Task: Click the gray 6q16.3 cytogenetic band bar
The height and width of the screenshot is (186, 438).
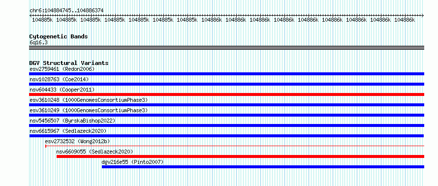Action: click(x=226, y=48)
